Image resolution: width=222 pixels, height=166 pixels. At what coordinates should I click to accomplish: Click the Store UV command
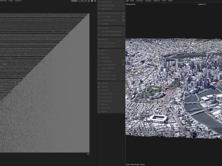tap(111, 104)
